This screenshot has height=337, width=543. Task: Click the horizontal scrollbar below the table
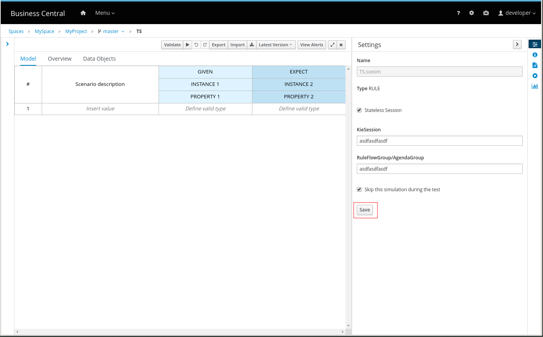click(179, 332)
